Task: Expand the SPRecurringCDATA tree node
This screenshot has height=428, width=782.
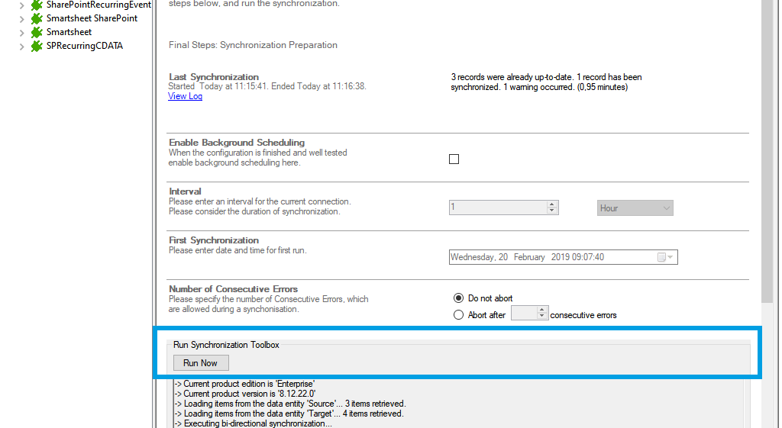Action: click(x=21, y=46)
